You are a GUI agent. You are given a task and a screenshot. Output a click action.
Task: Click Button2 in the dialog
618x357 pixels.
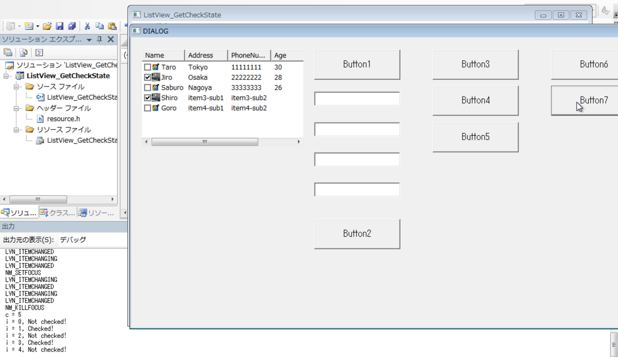click(357, 234)
